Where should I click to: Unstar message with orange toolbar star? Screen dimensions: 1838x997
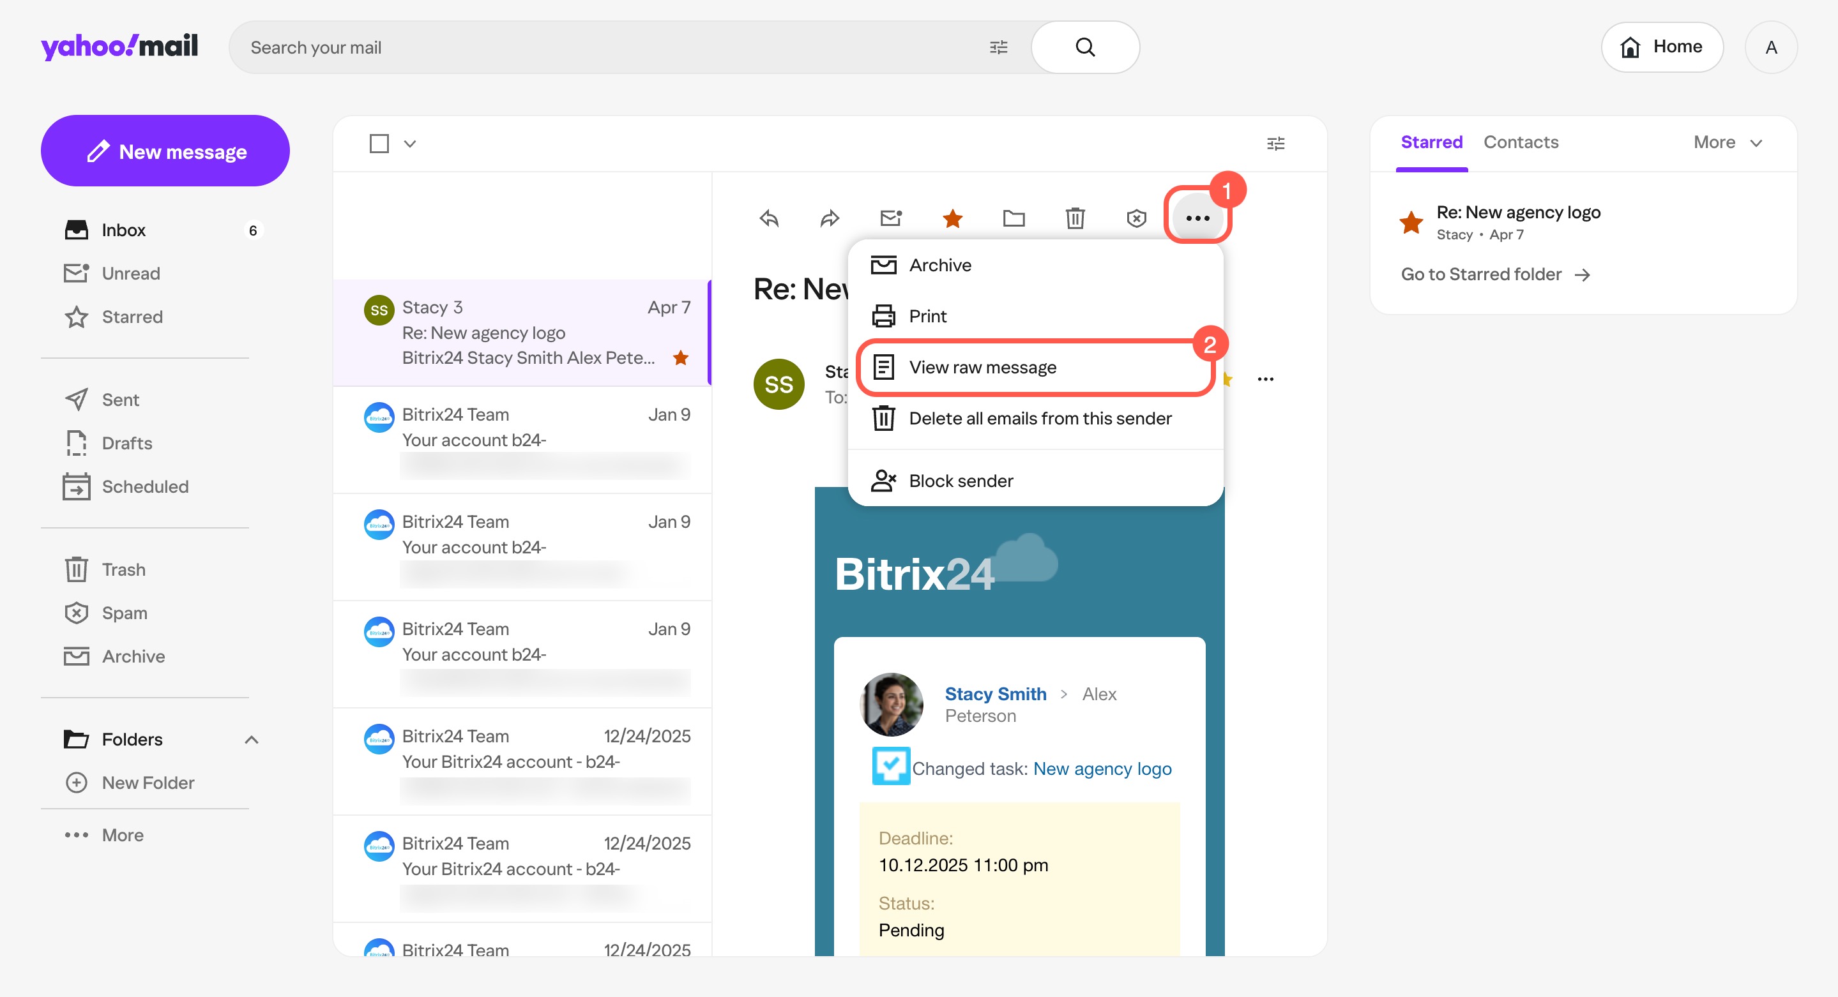(952, 218)
